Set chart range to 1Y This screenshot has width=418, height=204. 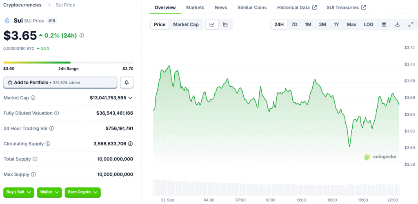pyautogui.click(x=336, y=24)
